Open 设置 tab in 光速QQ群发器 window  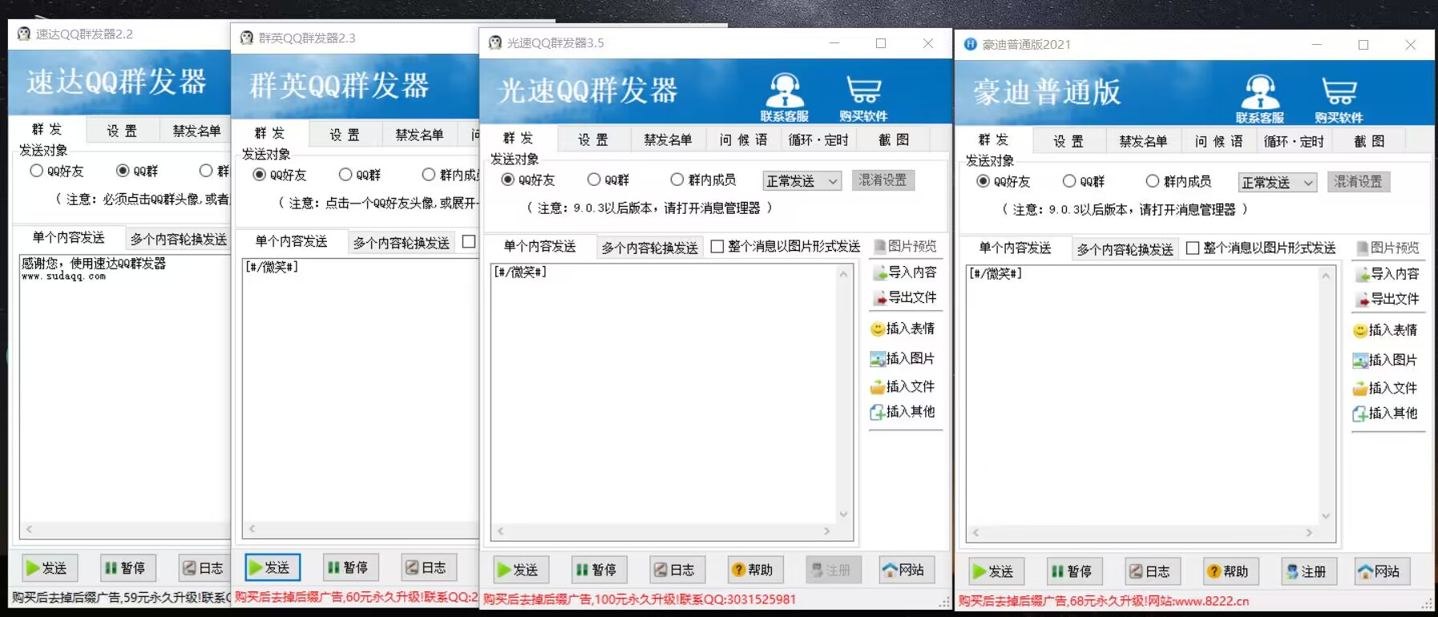(x=594, y=139)
